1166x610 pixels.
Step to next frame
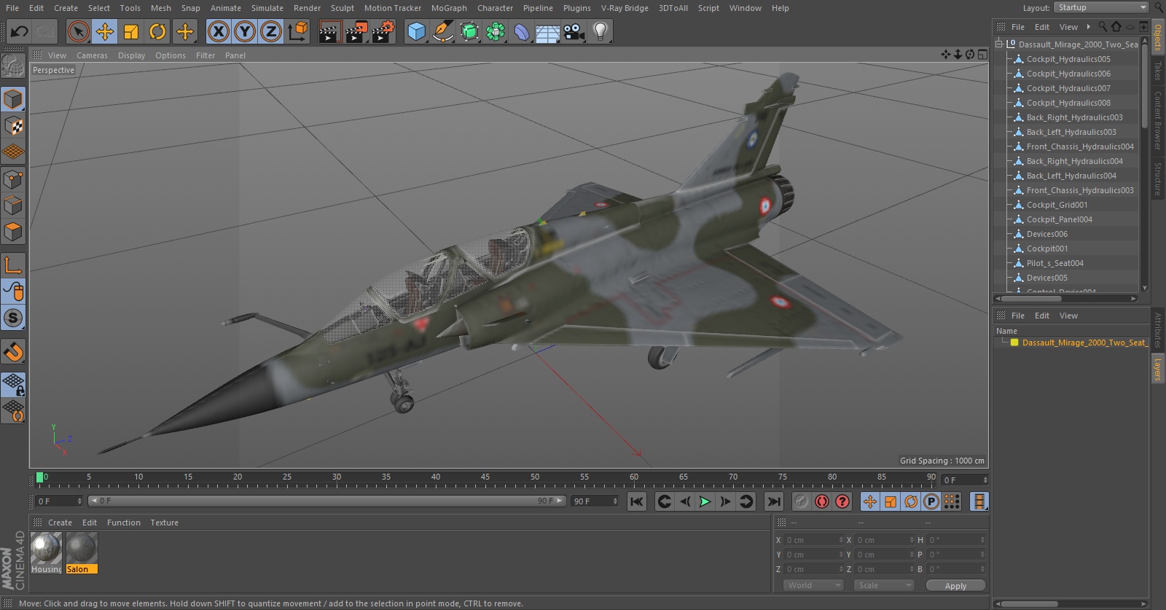725,501
